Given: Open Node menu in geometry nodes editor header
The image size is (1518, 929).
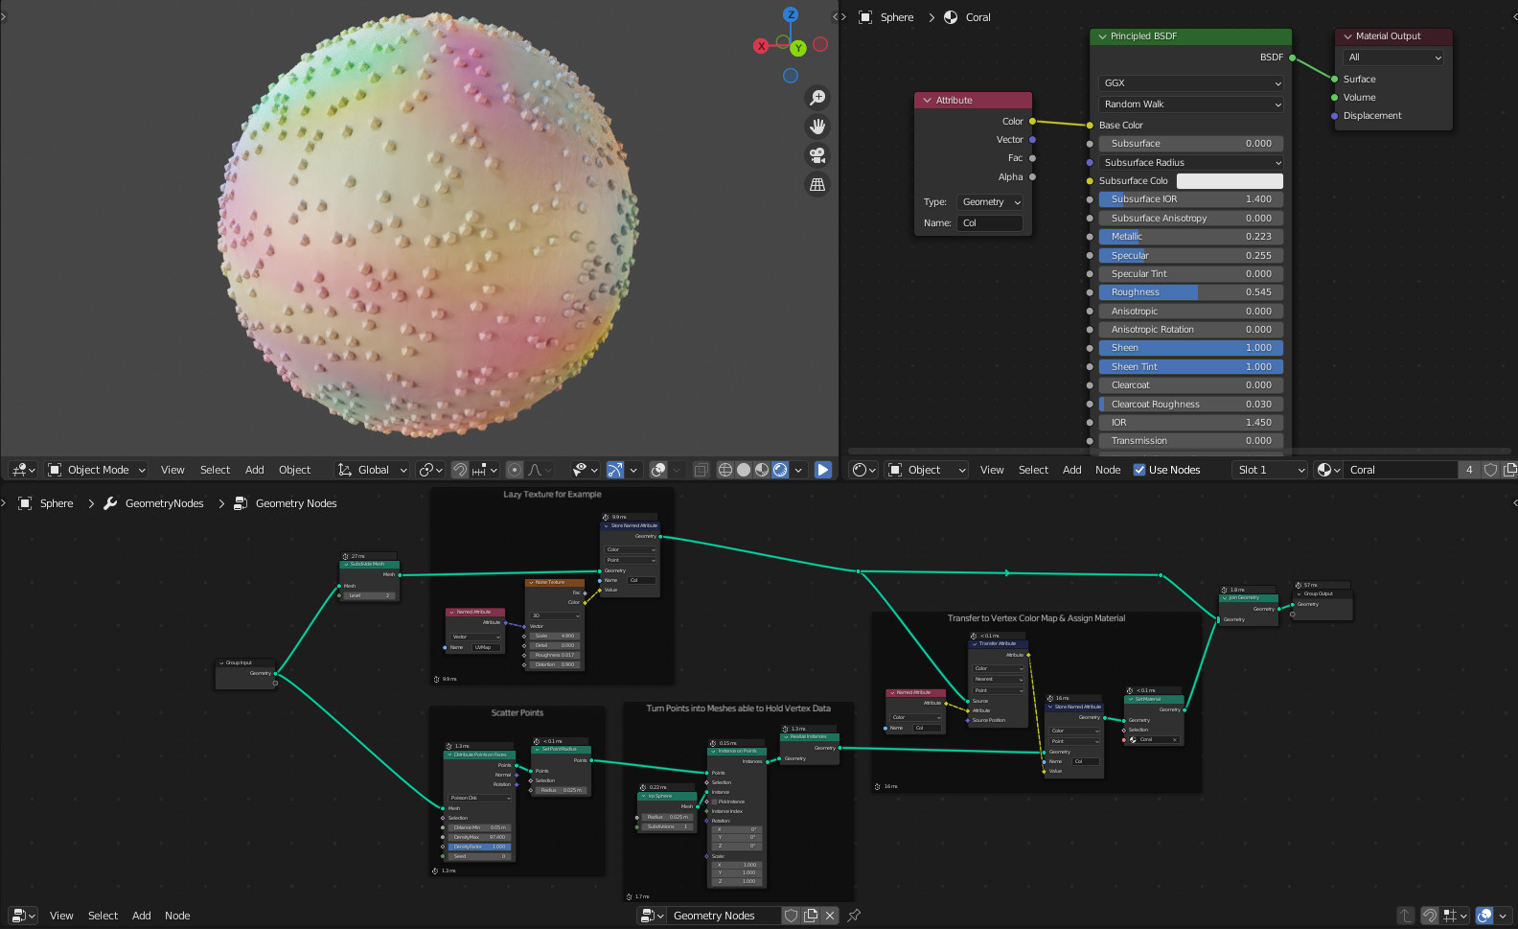Looking at the screenshot, I should 177,916.
